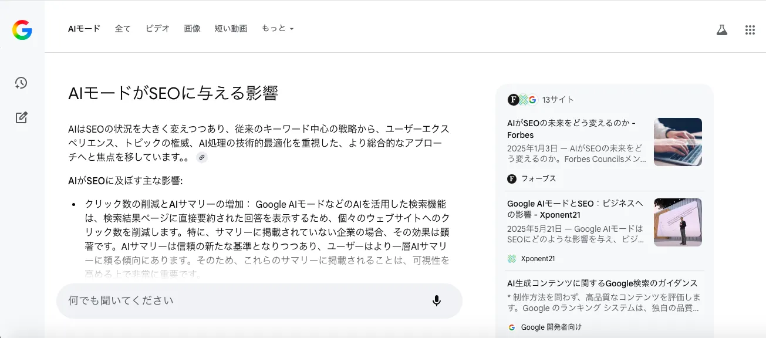Click the snippet 制作方法を問わず、高品質なコンテンツ

tap(604, 303)
